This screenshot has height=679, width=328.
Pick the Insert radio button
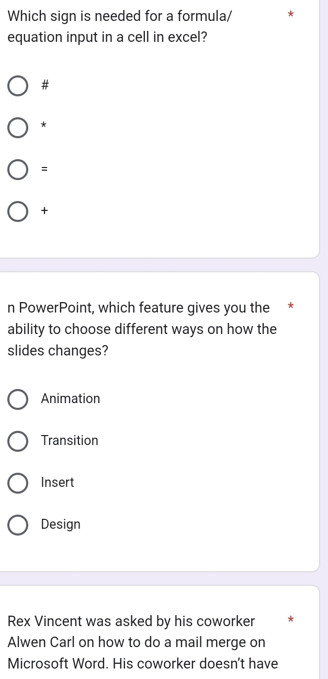[18, 483]
